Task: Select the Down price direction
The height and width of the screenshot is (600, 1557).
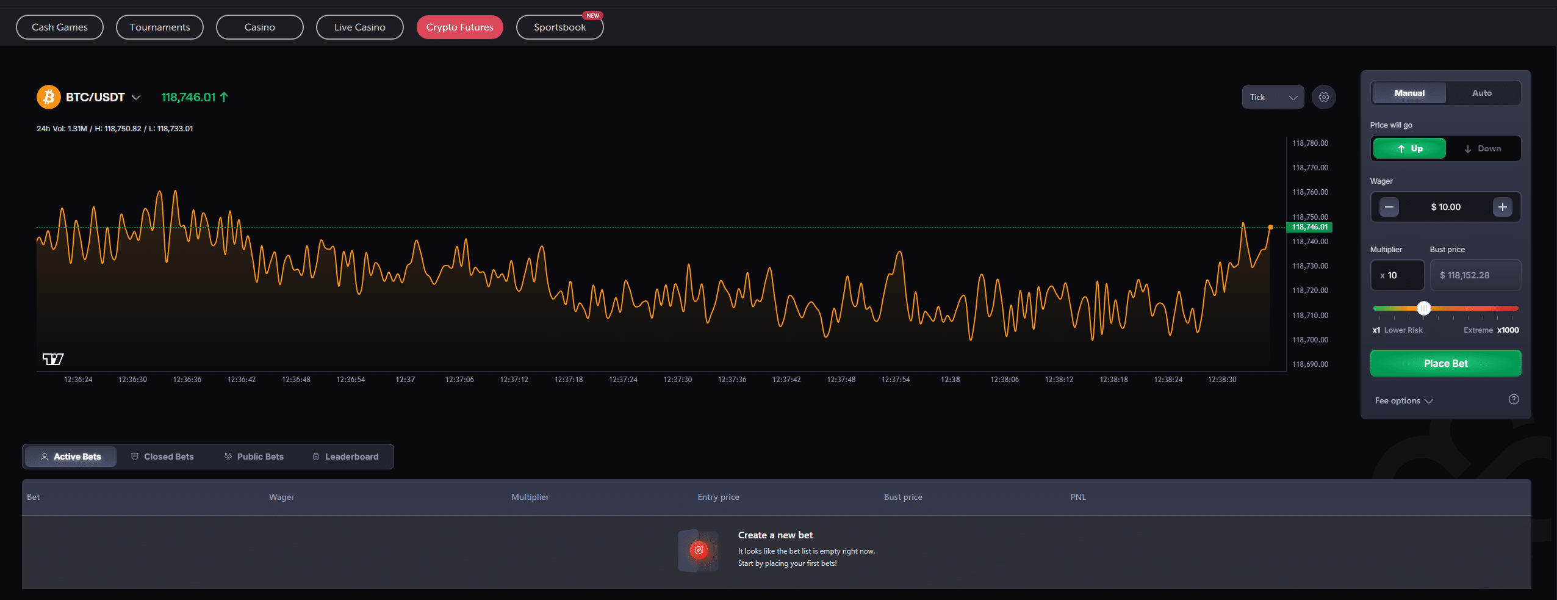Action: click(x=1483, y=148)
